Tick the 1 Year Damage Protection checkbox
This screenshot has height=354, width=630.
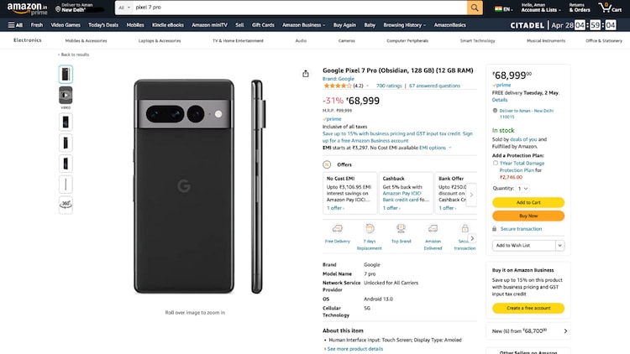[x=496, y=163]
